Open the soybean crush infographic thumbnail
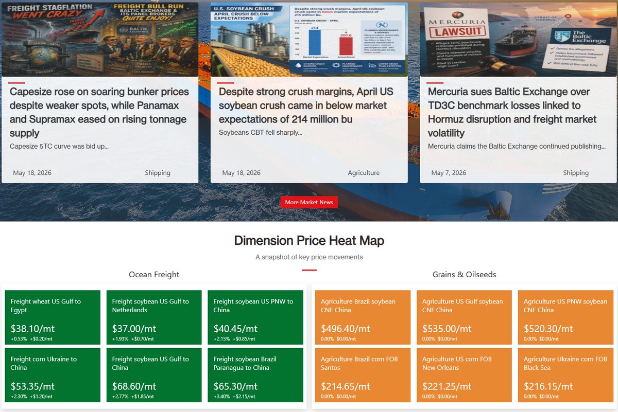 click(309, 40)
